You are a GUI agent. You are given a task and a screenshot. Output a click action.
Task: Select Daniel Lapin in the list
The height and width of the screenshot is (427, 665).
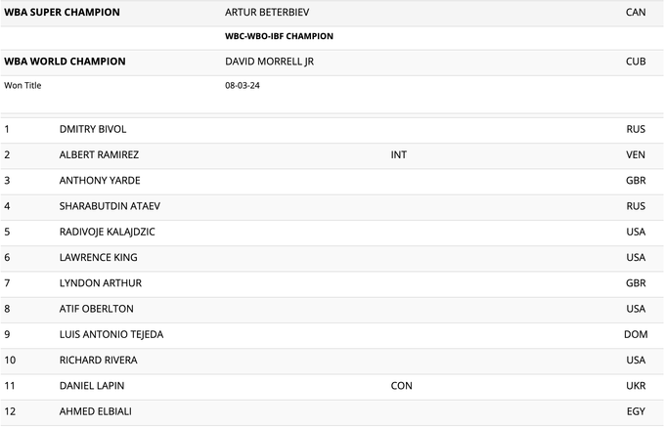(92, 386)
